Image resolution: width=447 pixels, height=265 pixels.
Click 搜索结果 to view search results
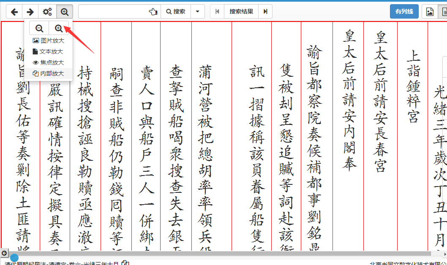pyautogui.click(x=241, y=11)
